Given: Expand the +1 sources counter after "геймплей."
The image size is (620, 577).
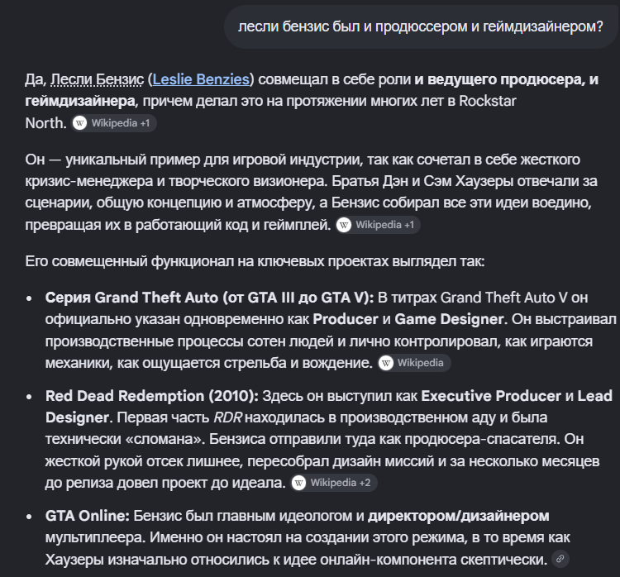Looking at the screenshot, I should click(x=409, y=225).
